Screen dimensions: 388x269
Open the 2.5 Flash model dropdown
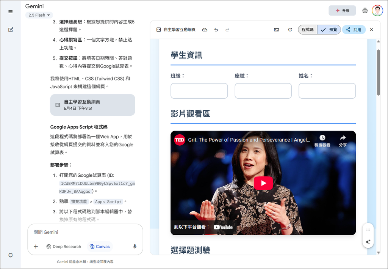(39, 15)
